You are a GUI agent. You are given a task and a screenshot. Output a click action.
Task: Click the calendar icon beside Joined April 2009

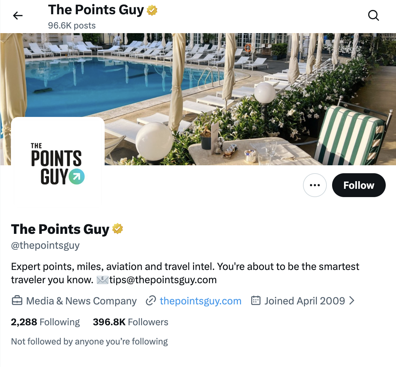(255, 301)
